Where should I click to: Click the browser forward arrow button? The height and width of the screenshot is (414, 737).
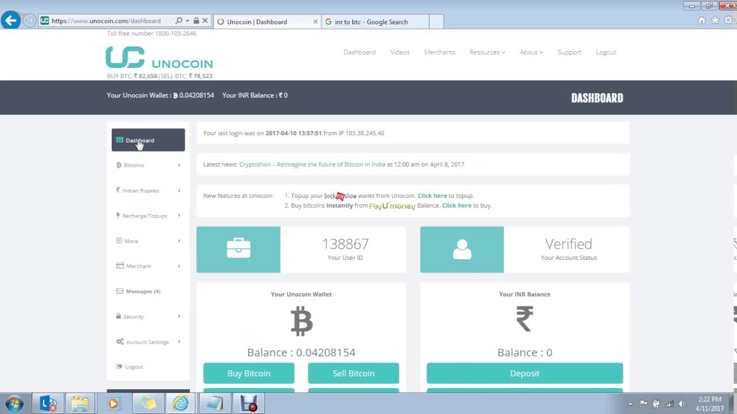tap(29, 21)
